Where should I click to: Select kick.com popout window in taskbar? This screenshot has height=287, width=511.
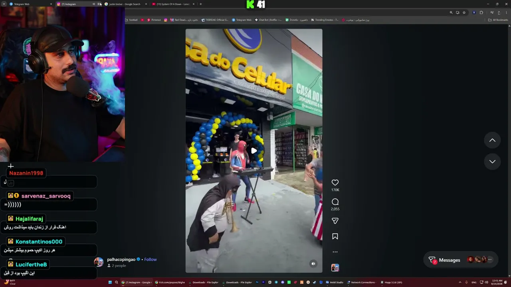tap(170, 282)
